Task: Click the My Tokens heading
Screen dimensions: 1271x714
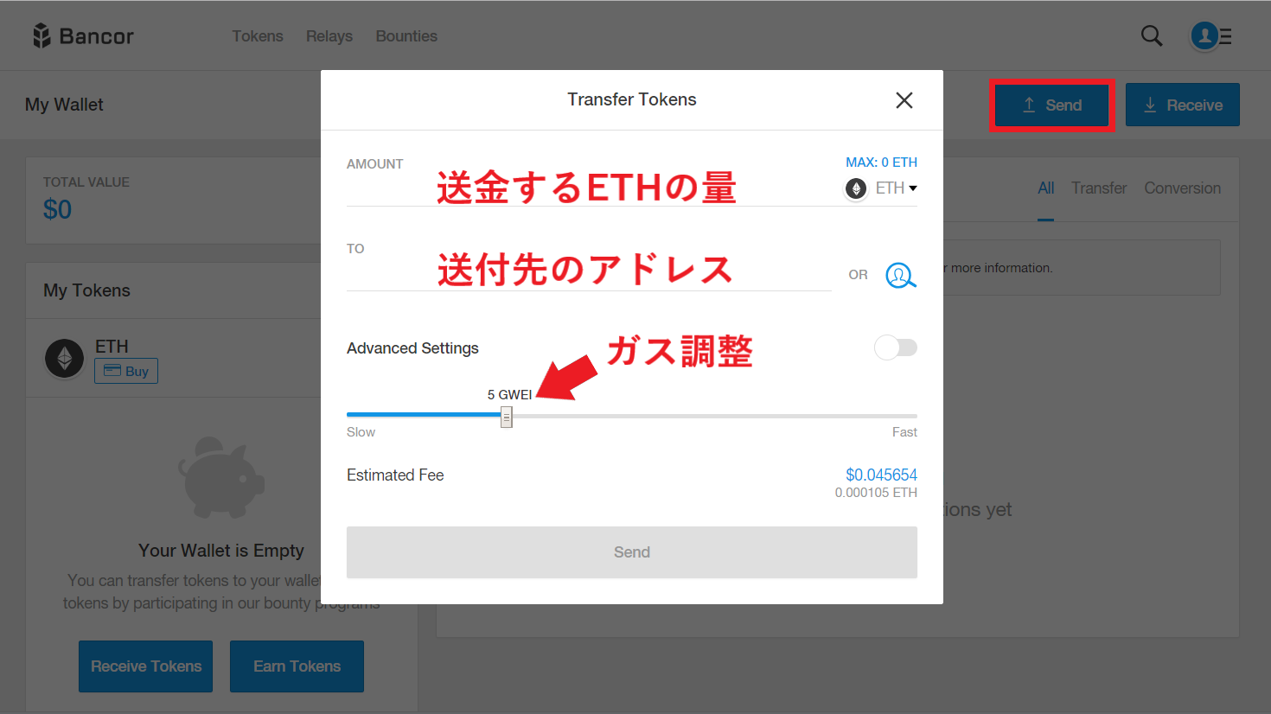Action: click(x=87, y=290)
